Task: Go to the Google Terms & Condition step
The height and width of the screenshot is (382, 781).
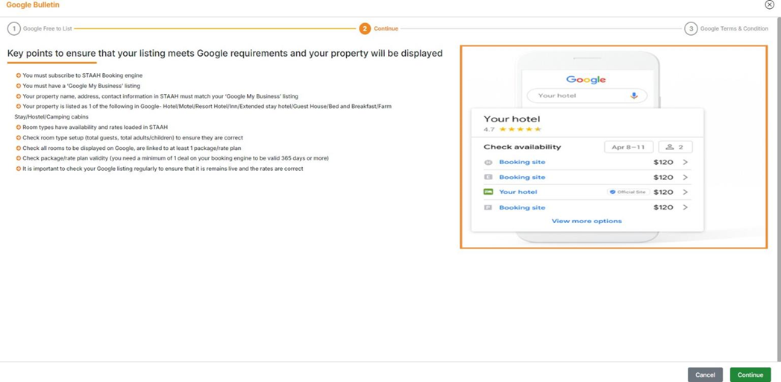Action: pos(733,28)
